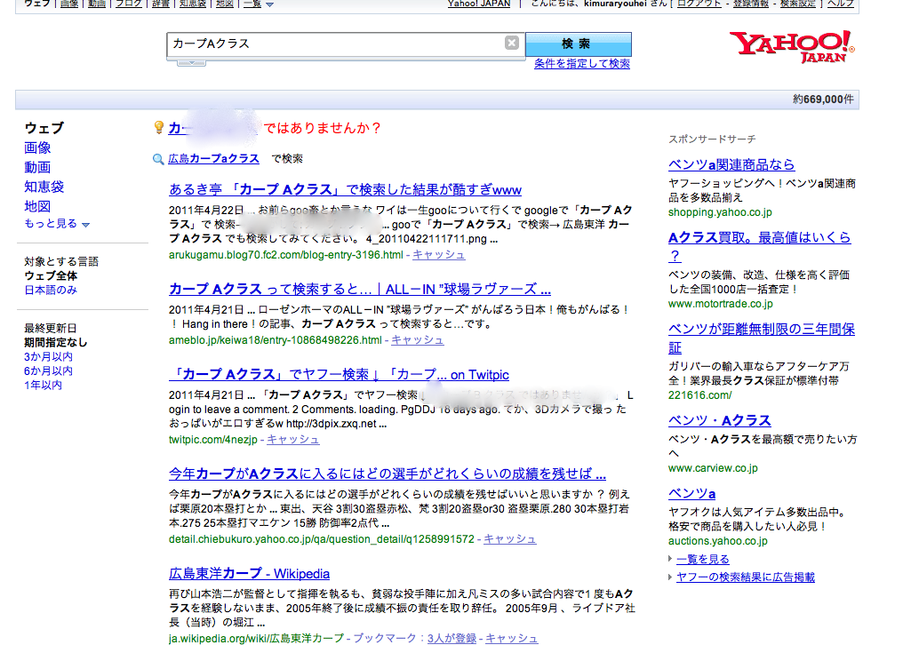Filter to 3か月以内 updates
911x653 pixels.
(x=48, y=357)
